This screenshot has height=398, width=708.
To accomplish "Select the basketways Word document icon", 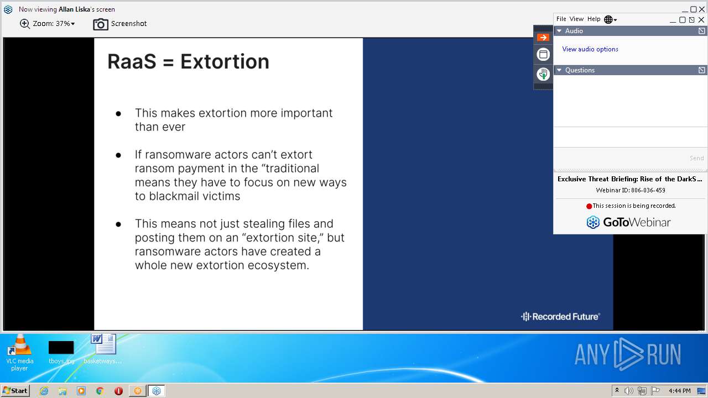I will pos(103,349).
